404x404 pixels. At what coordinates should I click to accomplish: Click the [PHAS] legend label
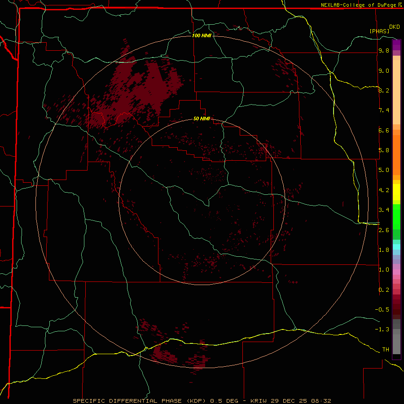379,31
